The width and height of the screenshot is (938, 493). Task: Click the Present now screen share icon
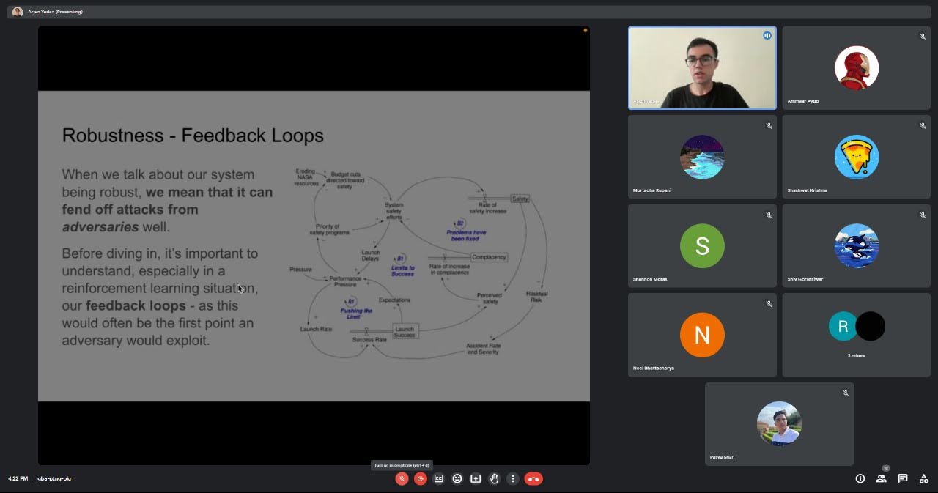pos(476,478)
